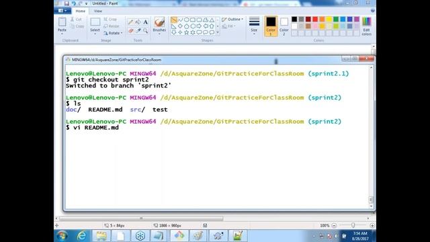Select the Five-point star shape
Image resolution: width=430 pixels, height=242 pixels.
point(187,32)
